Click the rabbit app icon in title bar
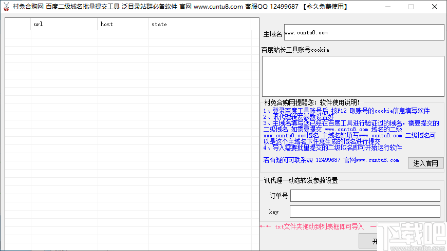 pos(6,7)
